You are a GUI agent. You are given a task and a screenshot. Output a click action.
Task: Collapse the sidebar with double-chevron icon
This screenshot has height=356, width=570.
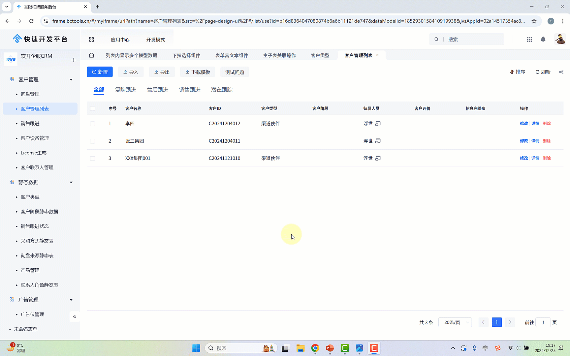(x=75, y=317)
